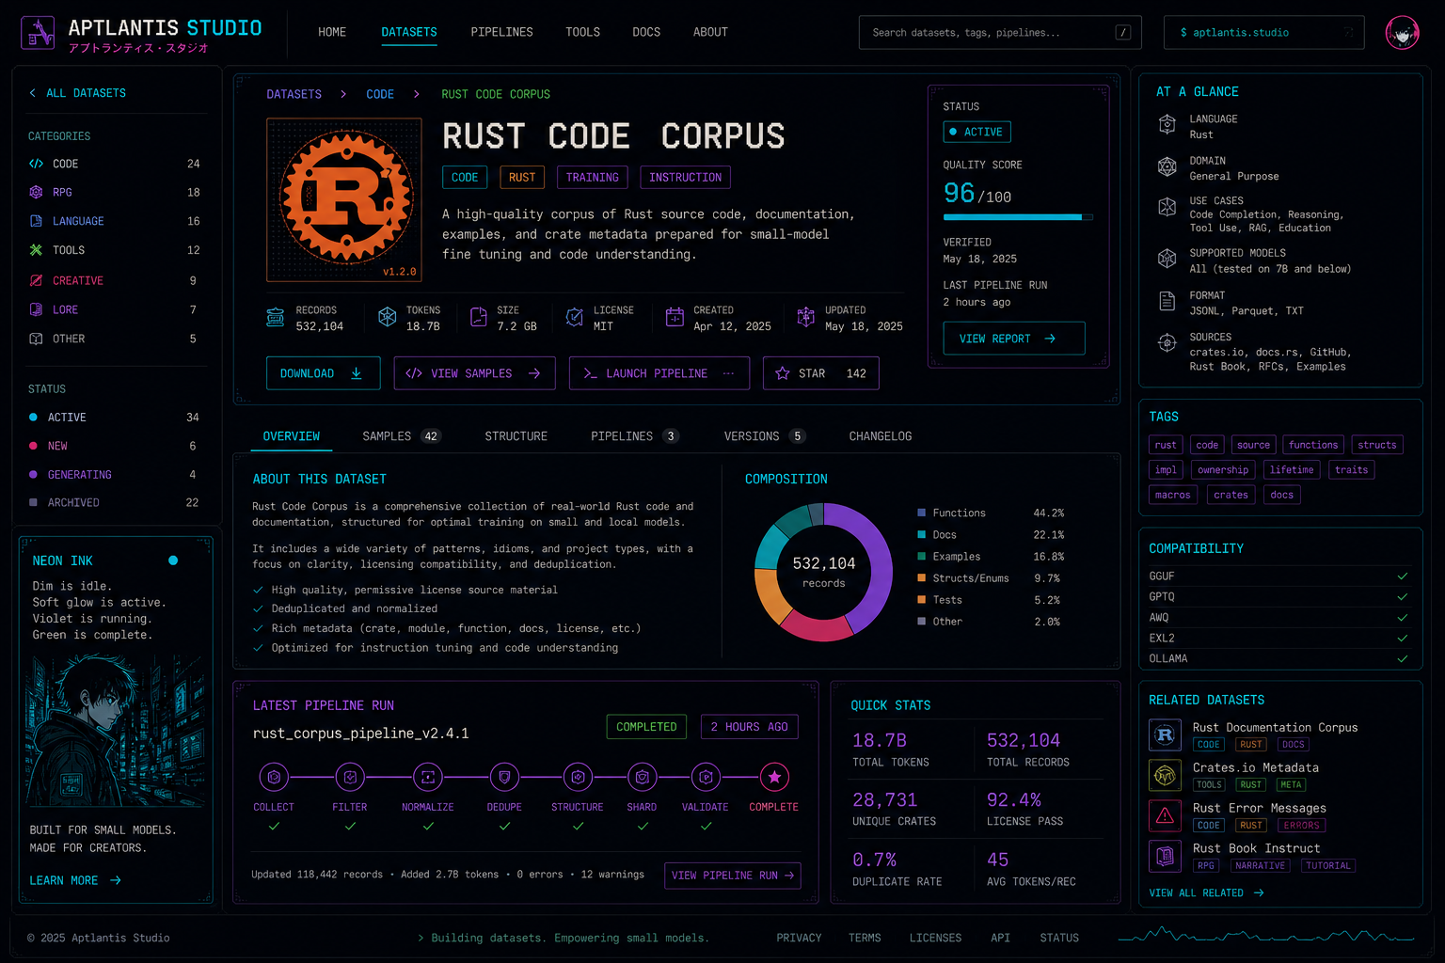Click the COMPLETE star stage icon
The width and height of the screenshot is (1445, 963).
(774, 777)
